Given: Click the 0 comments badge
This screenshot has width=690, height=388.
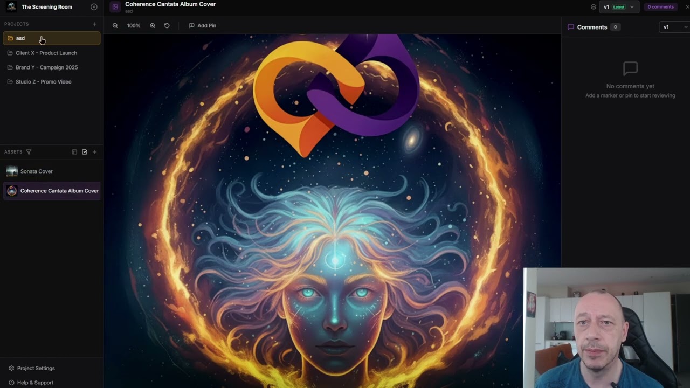Looking at the screenshot, I should 660,7.
